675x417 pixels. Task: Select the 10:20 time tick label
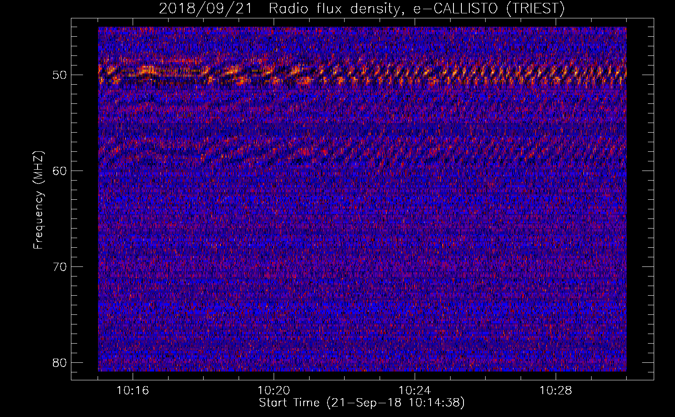(x=274, y=391)
